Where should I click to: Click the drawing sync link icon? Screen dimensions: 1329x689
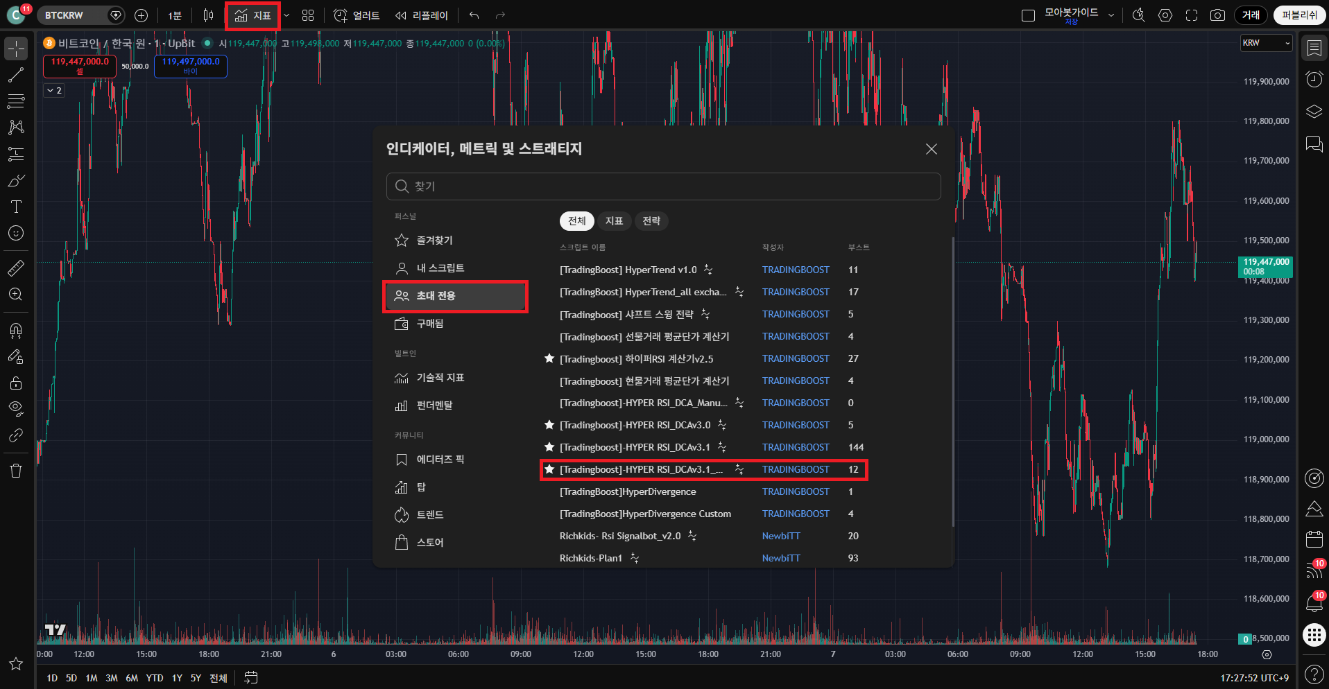(x=16, y=435)
